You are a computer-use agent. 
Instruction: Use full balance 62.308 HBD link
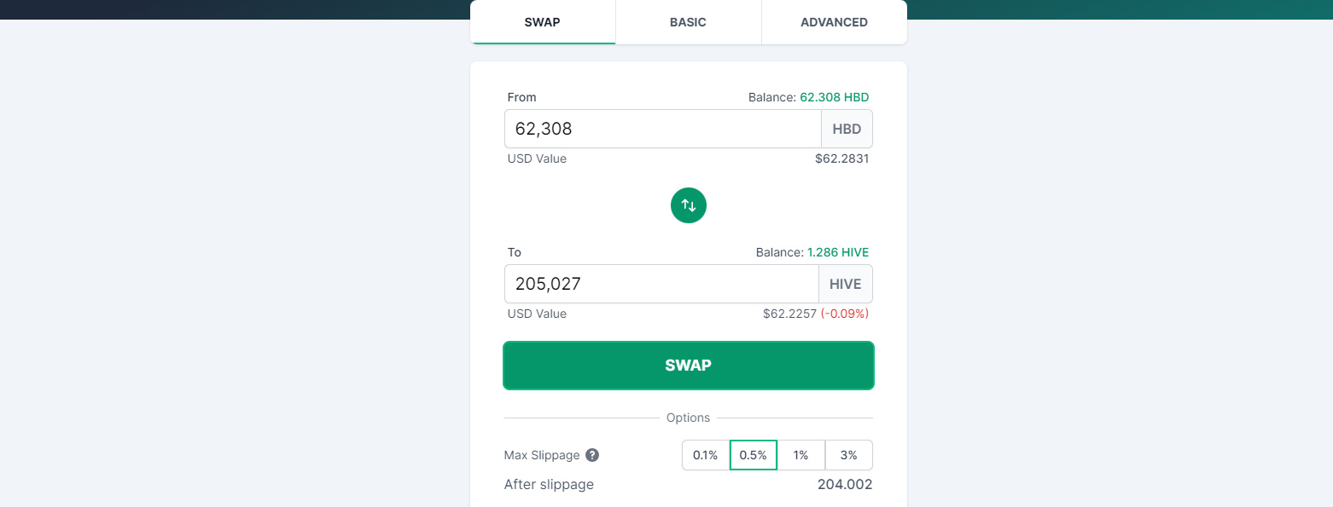tap(835, 97)
